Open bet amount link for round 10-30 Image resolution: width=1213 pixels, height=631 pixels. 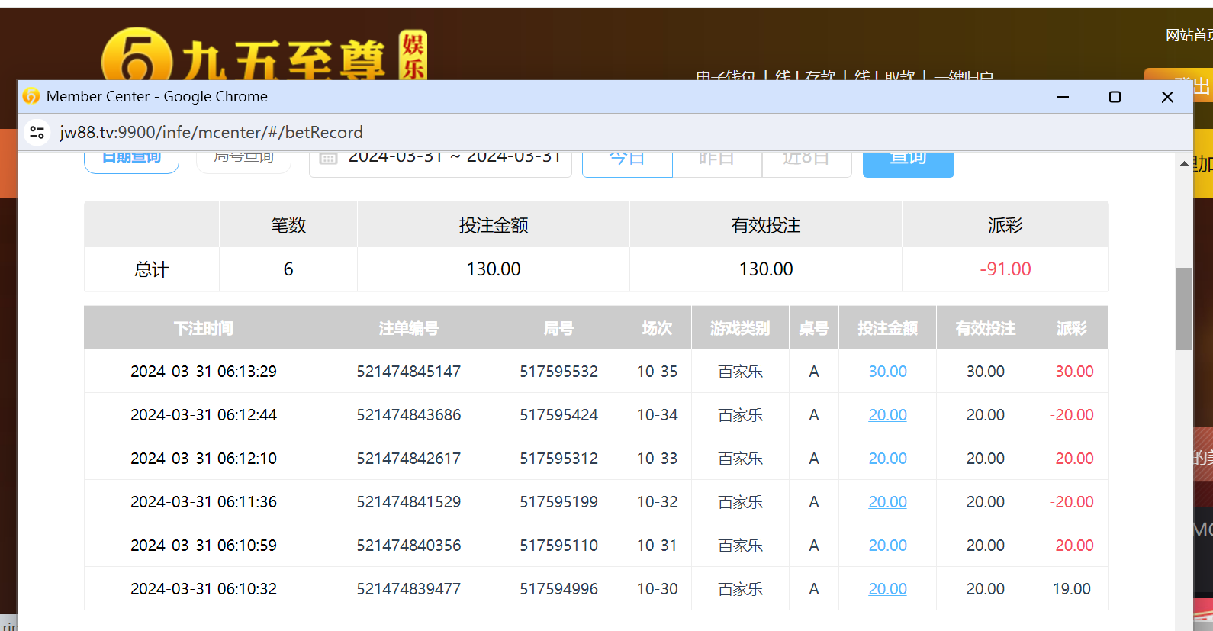[887, 589]
